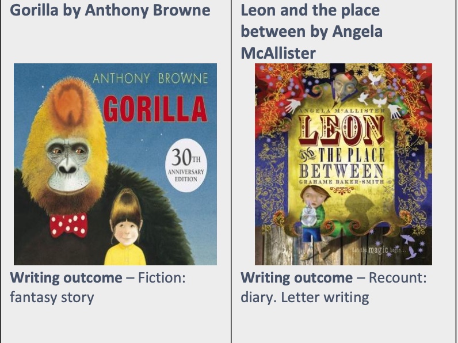This screenshot has height=343, width=458.
Task: Click the gorilla's face on the cover
Action: (x=68, y=162)
